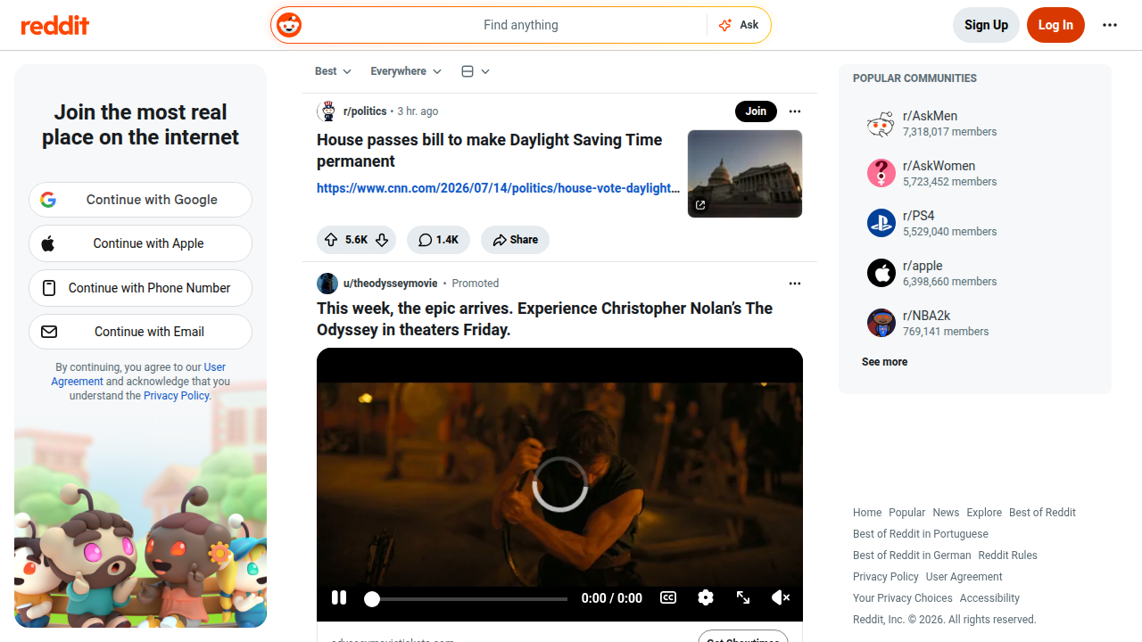Open the r/politics community link
The width and height of the screenshot is (1142, 642).
click(x=365, y=111)
